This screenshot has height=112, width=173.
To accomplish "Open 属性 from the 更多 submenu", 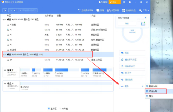I will (x=151, y=96).
